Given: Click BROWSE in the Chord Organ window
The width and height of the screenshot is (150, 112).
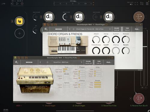Looking at the screenshot, I should pos(58,29).
